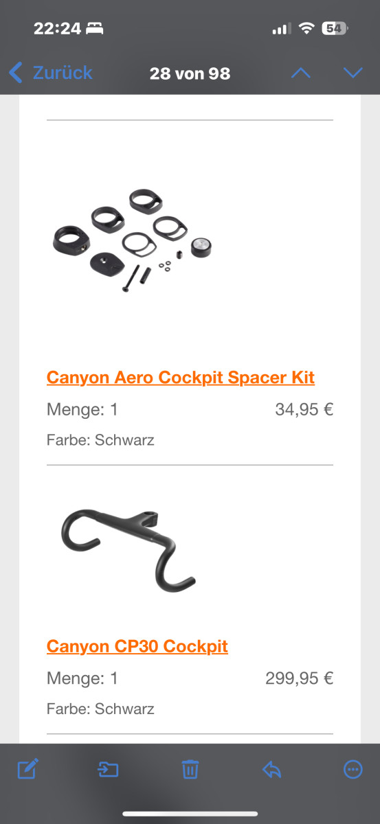Screen dimensions: 380x824
Task: Open Canyon CP30 Cockpit link
Action: (x=137, y=646)
